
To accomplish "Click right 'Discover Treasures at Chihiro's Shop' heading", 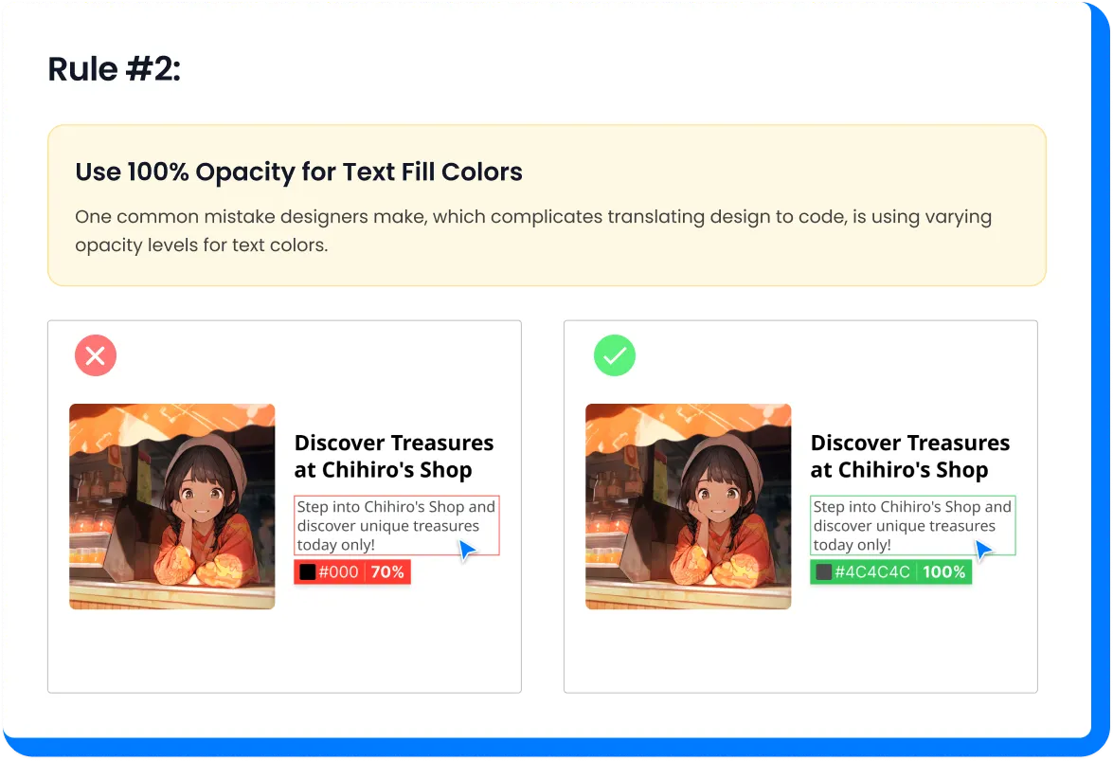I will click(x=910, y=456).
